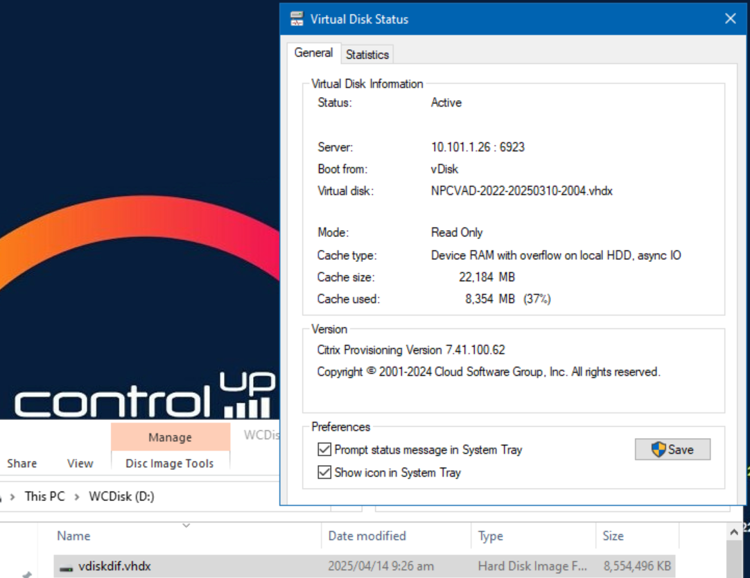Click the Save button in Preferences
Screen dimensions: 750x578
(x=672, y=449)
